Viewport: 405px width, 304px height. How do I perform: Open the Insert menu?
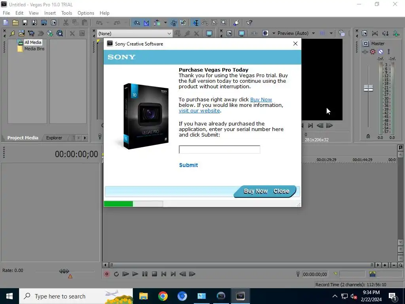50,13
